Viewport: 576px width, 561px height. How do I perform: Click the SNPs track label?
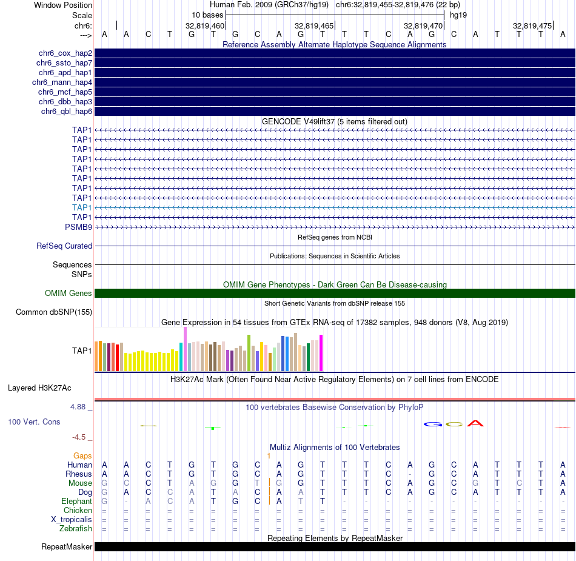82,274
